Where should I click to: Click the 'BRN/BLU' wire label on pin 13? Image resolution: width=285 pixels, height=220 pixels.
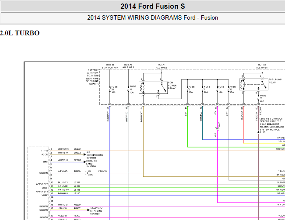pos(63,193)
